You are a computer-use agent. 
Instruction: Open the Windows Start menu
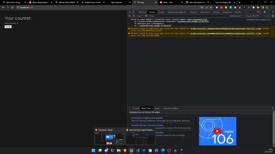[x=94, y=151]
